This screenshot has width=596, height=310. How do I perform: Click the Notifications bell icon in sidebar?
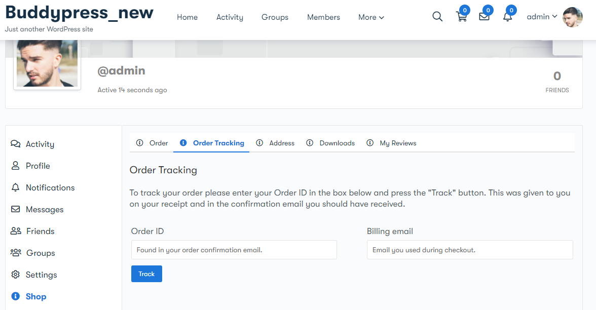point(16,187)
